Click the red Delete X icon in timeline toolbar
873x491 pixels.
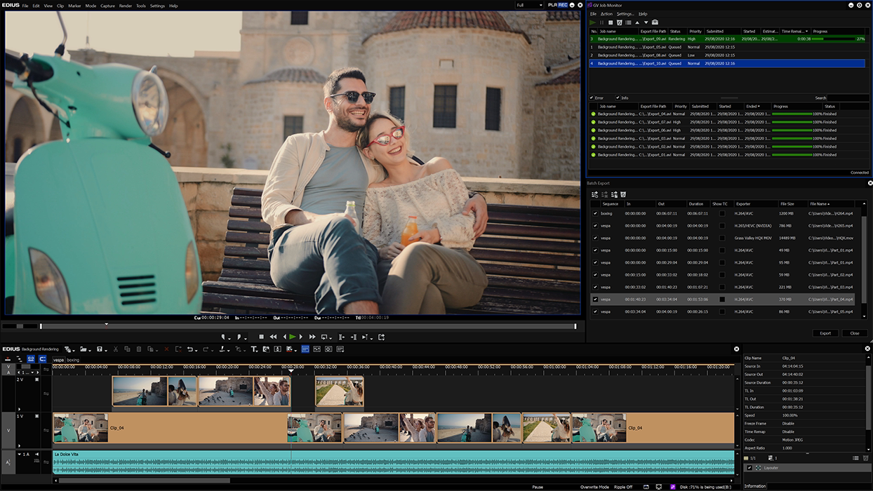coord(166,349)
